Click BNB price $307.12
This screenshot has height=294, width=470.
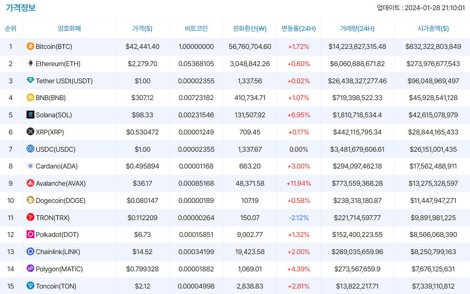click(x=143, y=98)
